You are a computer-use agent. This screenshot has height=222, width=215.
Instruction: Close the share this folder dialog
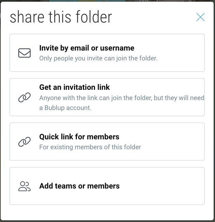pos(200,17)
